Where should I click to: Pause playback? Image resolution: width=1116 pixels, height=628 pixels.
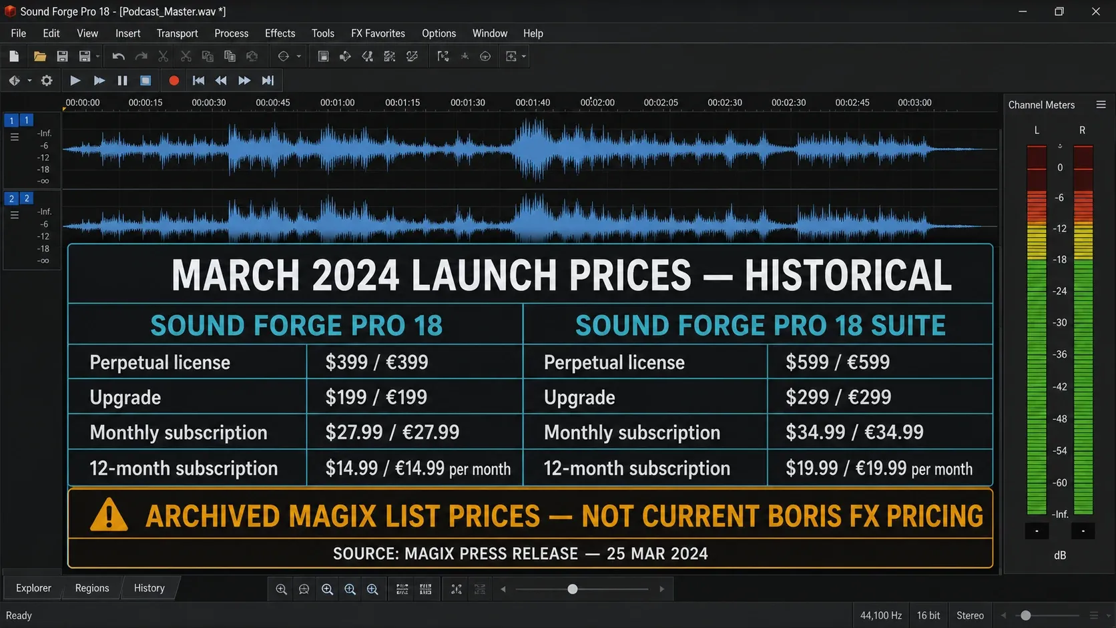(x=122, y=81)
